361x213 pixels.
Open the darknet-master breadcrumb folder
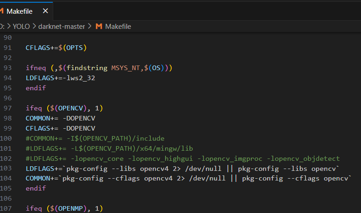click(x=61, y=27)
